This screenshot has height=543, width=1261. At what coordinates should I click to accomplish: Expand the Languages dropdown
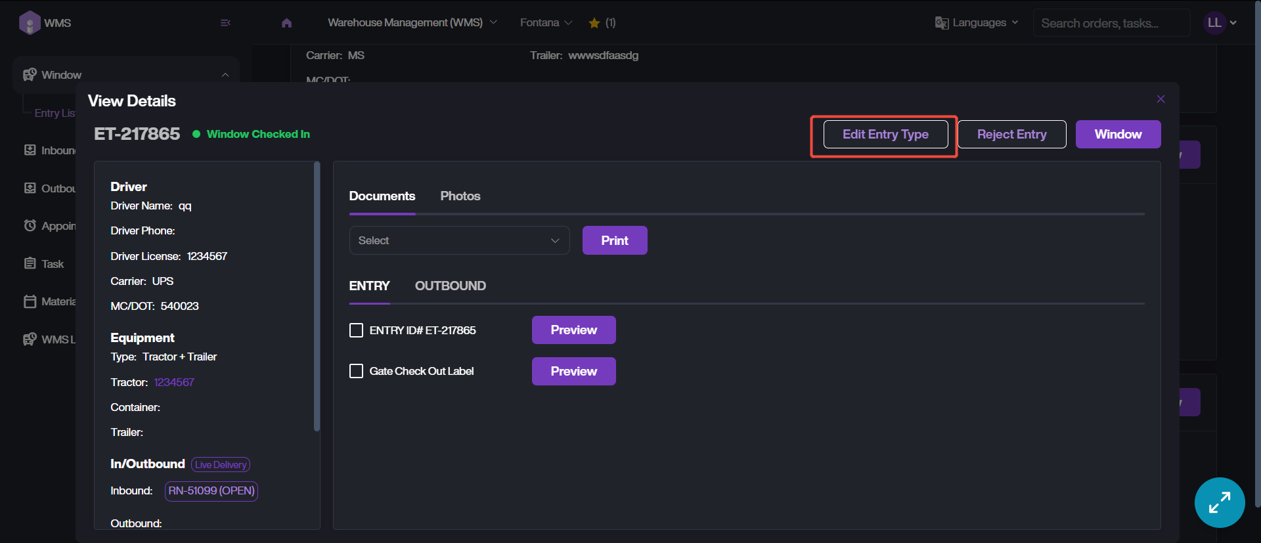point(977,23)
